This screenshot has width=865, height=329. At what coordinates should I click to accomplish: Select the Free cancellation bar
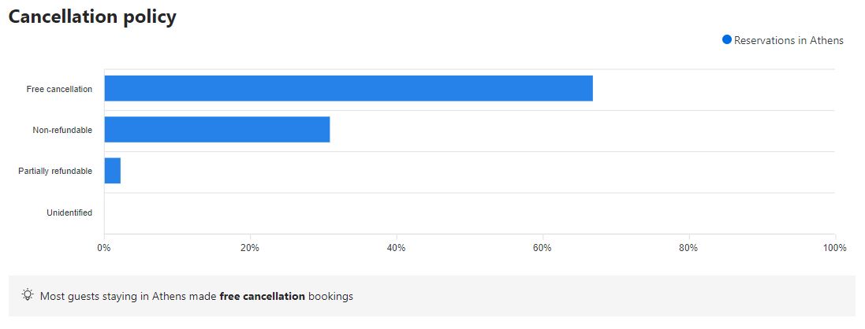[x=348, y=89]
